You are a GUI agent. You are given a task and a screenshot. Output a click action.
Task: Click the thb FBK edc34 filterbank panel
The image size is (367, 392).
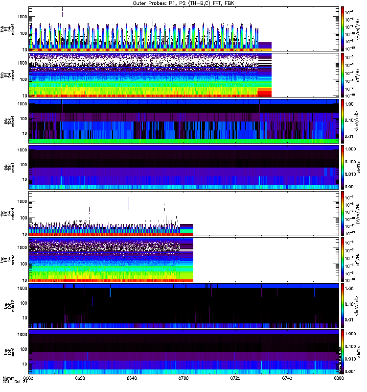pyautogui.click(x=183, y=121)
